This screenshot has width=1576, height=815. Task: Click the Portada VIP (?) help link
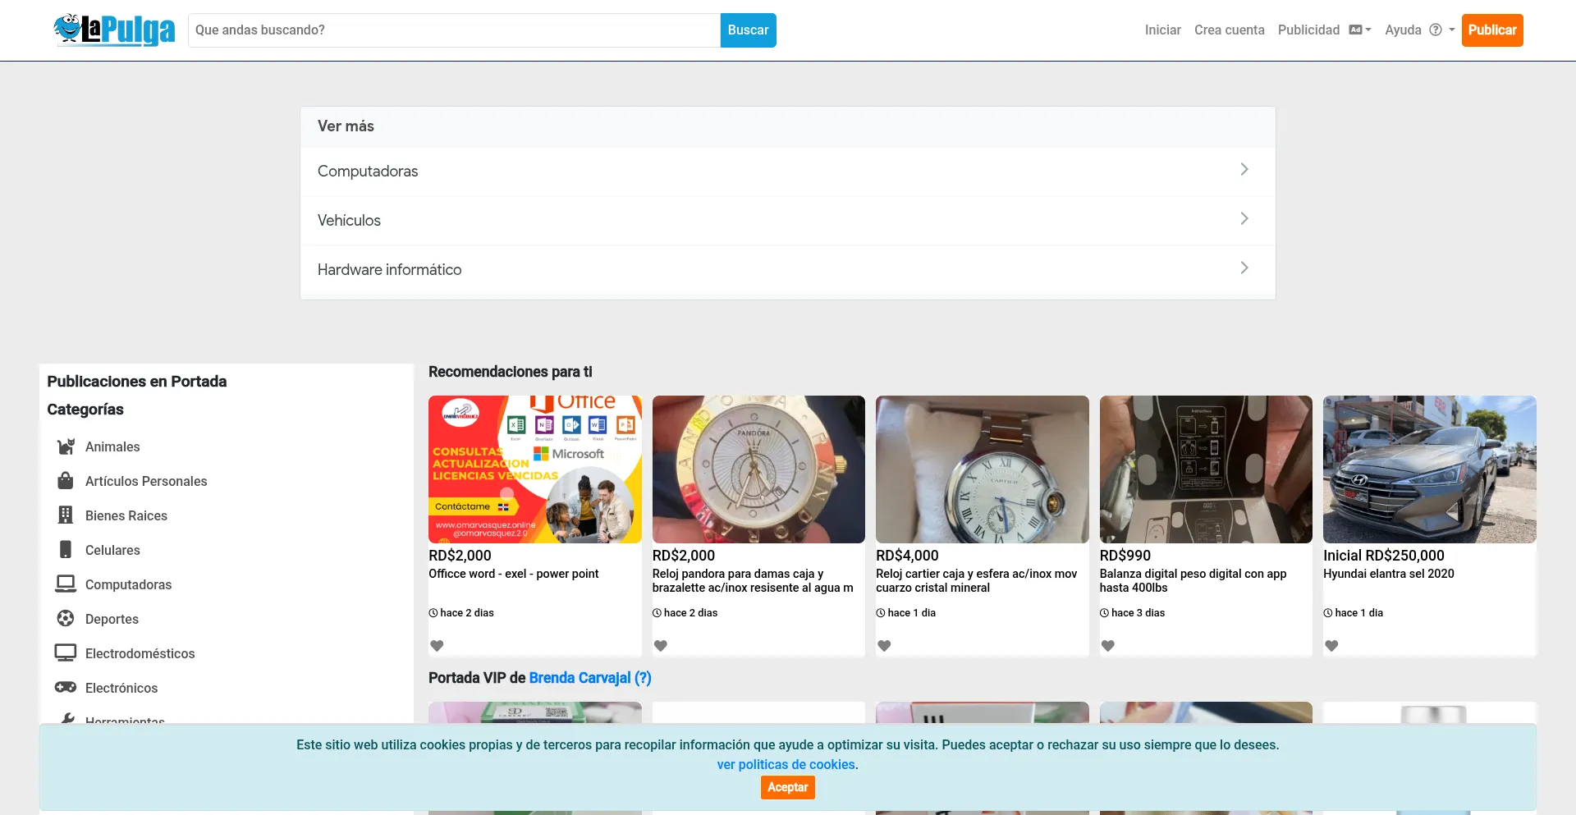643,678
